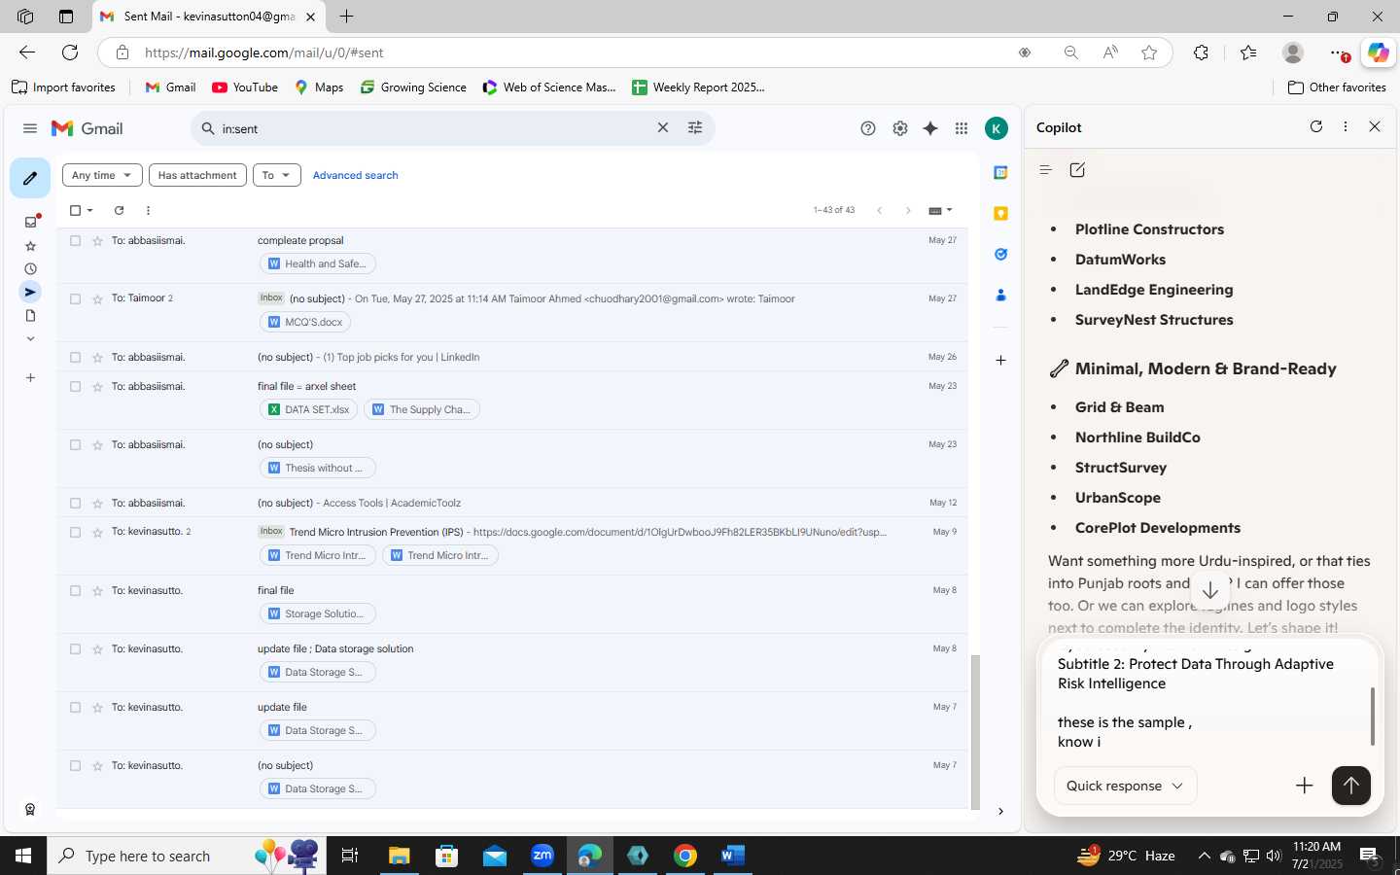Expand Gmail side panel chevron
This screenshot has height=875, width=1400.
tap(1000, 811)
